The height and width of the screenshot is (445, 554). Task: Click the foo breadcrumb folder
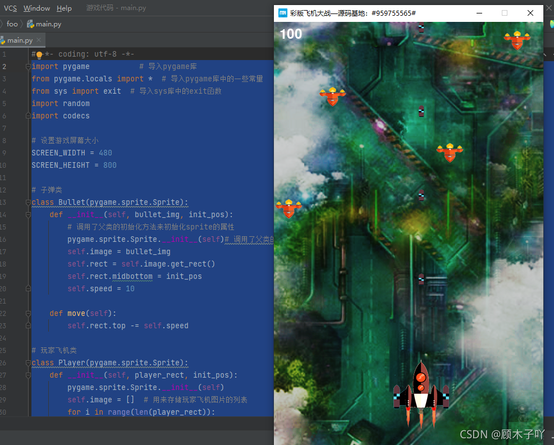tap(12, 24)
